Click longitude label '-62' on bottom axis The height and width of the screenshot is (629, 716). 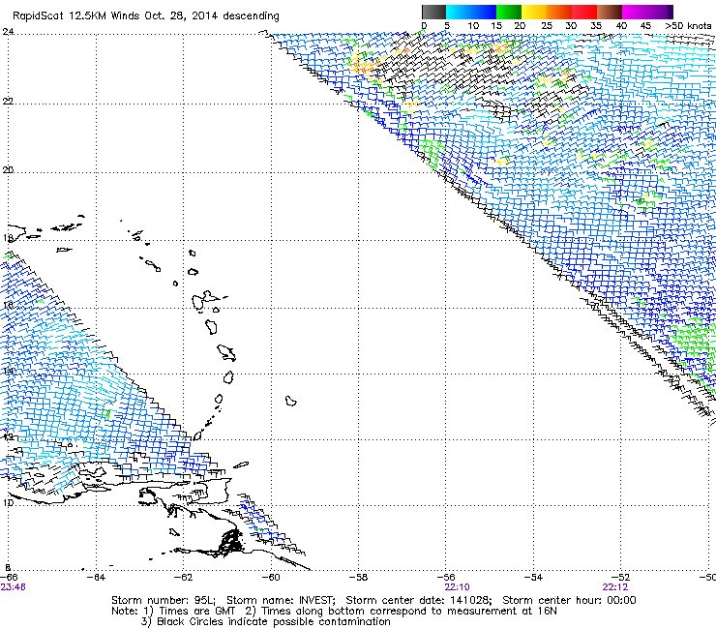click(x=183, y=578)
